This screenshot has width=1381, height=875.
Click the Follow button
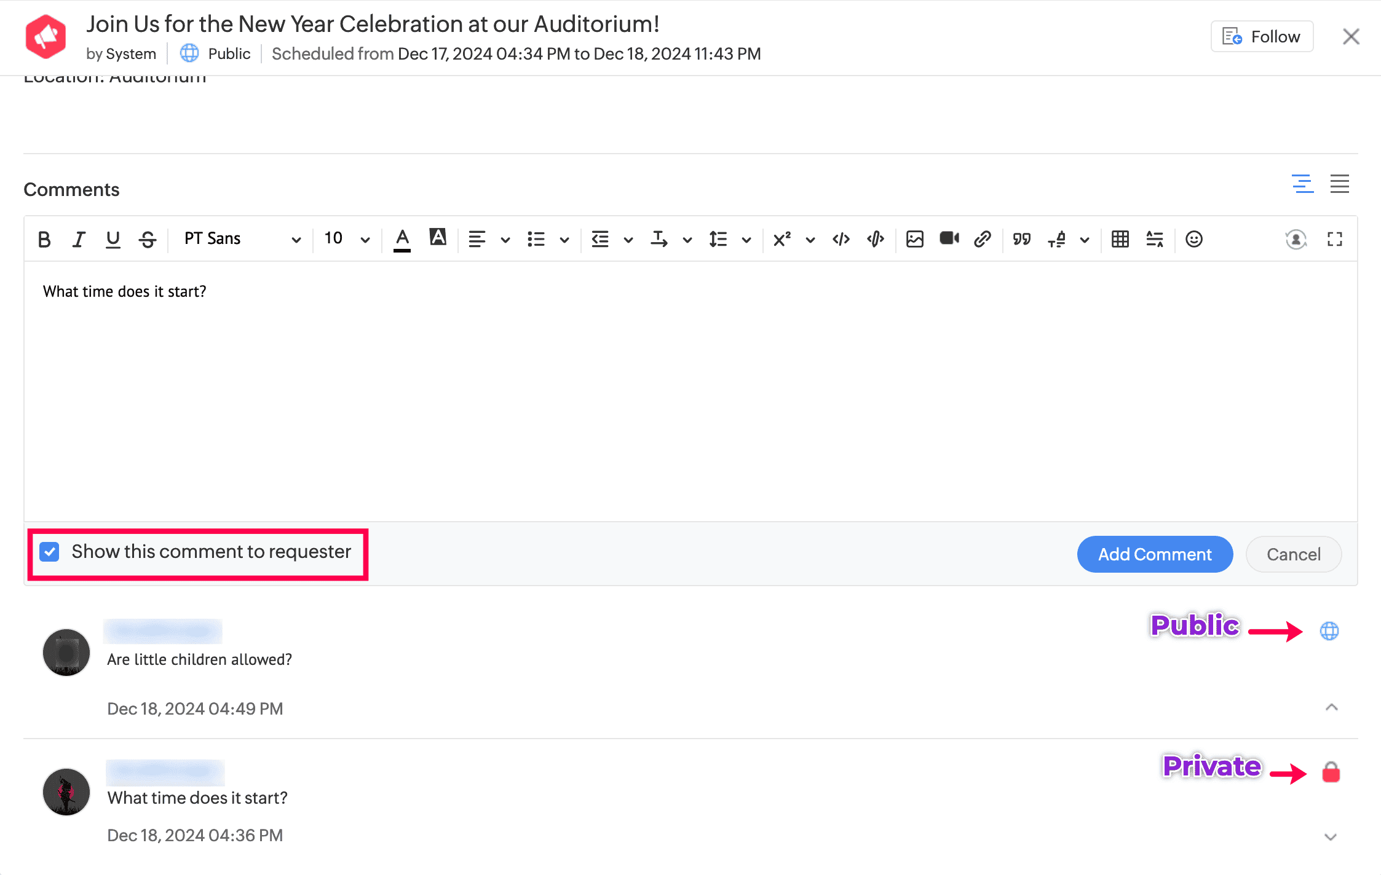coord(1261,36)
